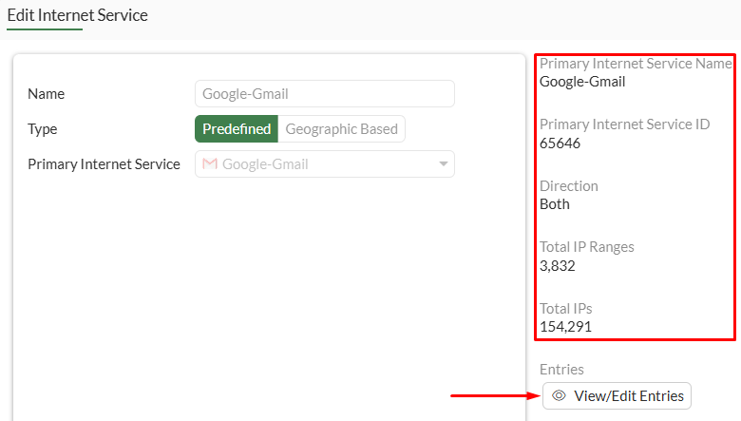Select the Primary Internet Service ID value 65646
The image size is (741, 421).
pos(560,144)
